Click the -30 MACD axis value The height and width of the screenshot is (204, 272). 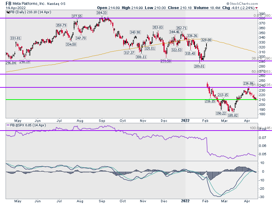click(262, 197)
